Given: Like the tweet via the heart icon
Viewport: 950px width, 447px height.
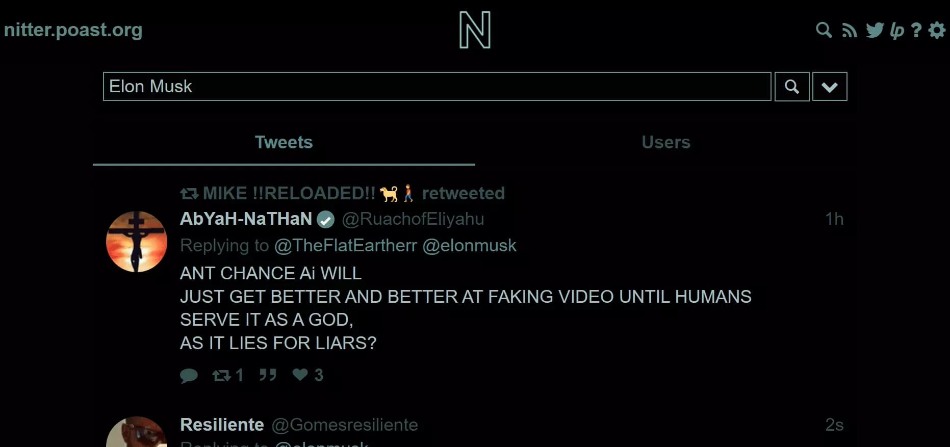Looking at the screenshot, I should coord(300,375).
